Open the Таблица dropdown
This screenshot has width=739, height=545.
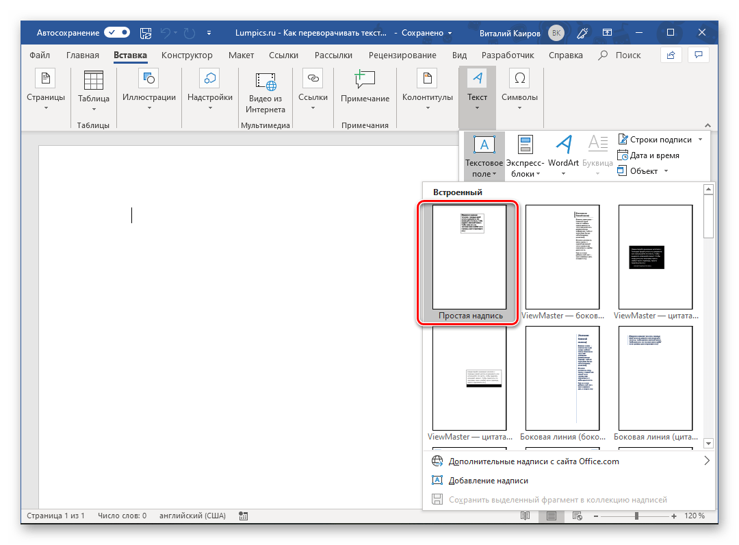tap(93, 92)
